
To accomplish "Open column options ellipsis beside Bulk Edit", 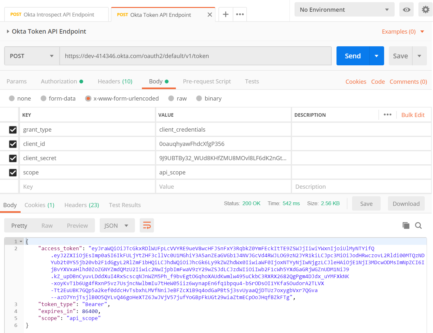I will click(387, 115).
